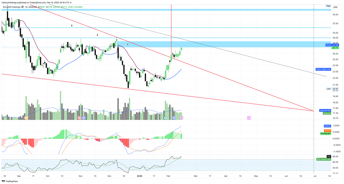
Task: Click the blue D dividend icon beside lightning marker
Action: 174,118
